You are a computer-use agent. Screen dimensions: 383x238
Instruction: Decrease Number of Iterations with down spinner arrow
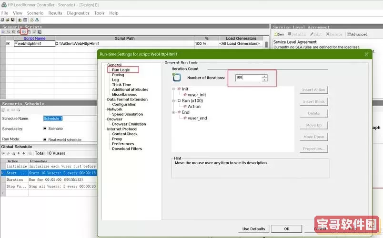(264, 79)
